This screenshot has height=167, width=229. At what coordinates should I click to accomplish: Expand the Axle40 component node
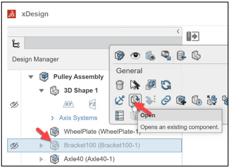point(41,160)
